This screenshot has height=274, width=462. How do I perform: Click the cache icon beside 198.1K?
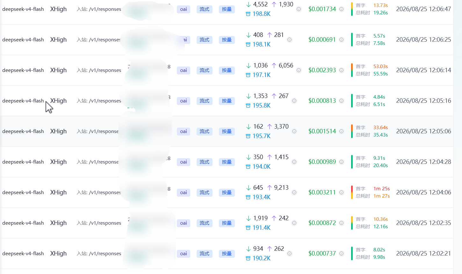[248, 45]
